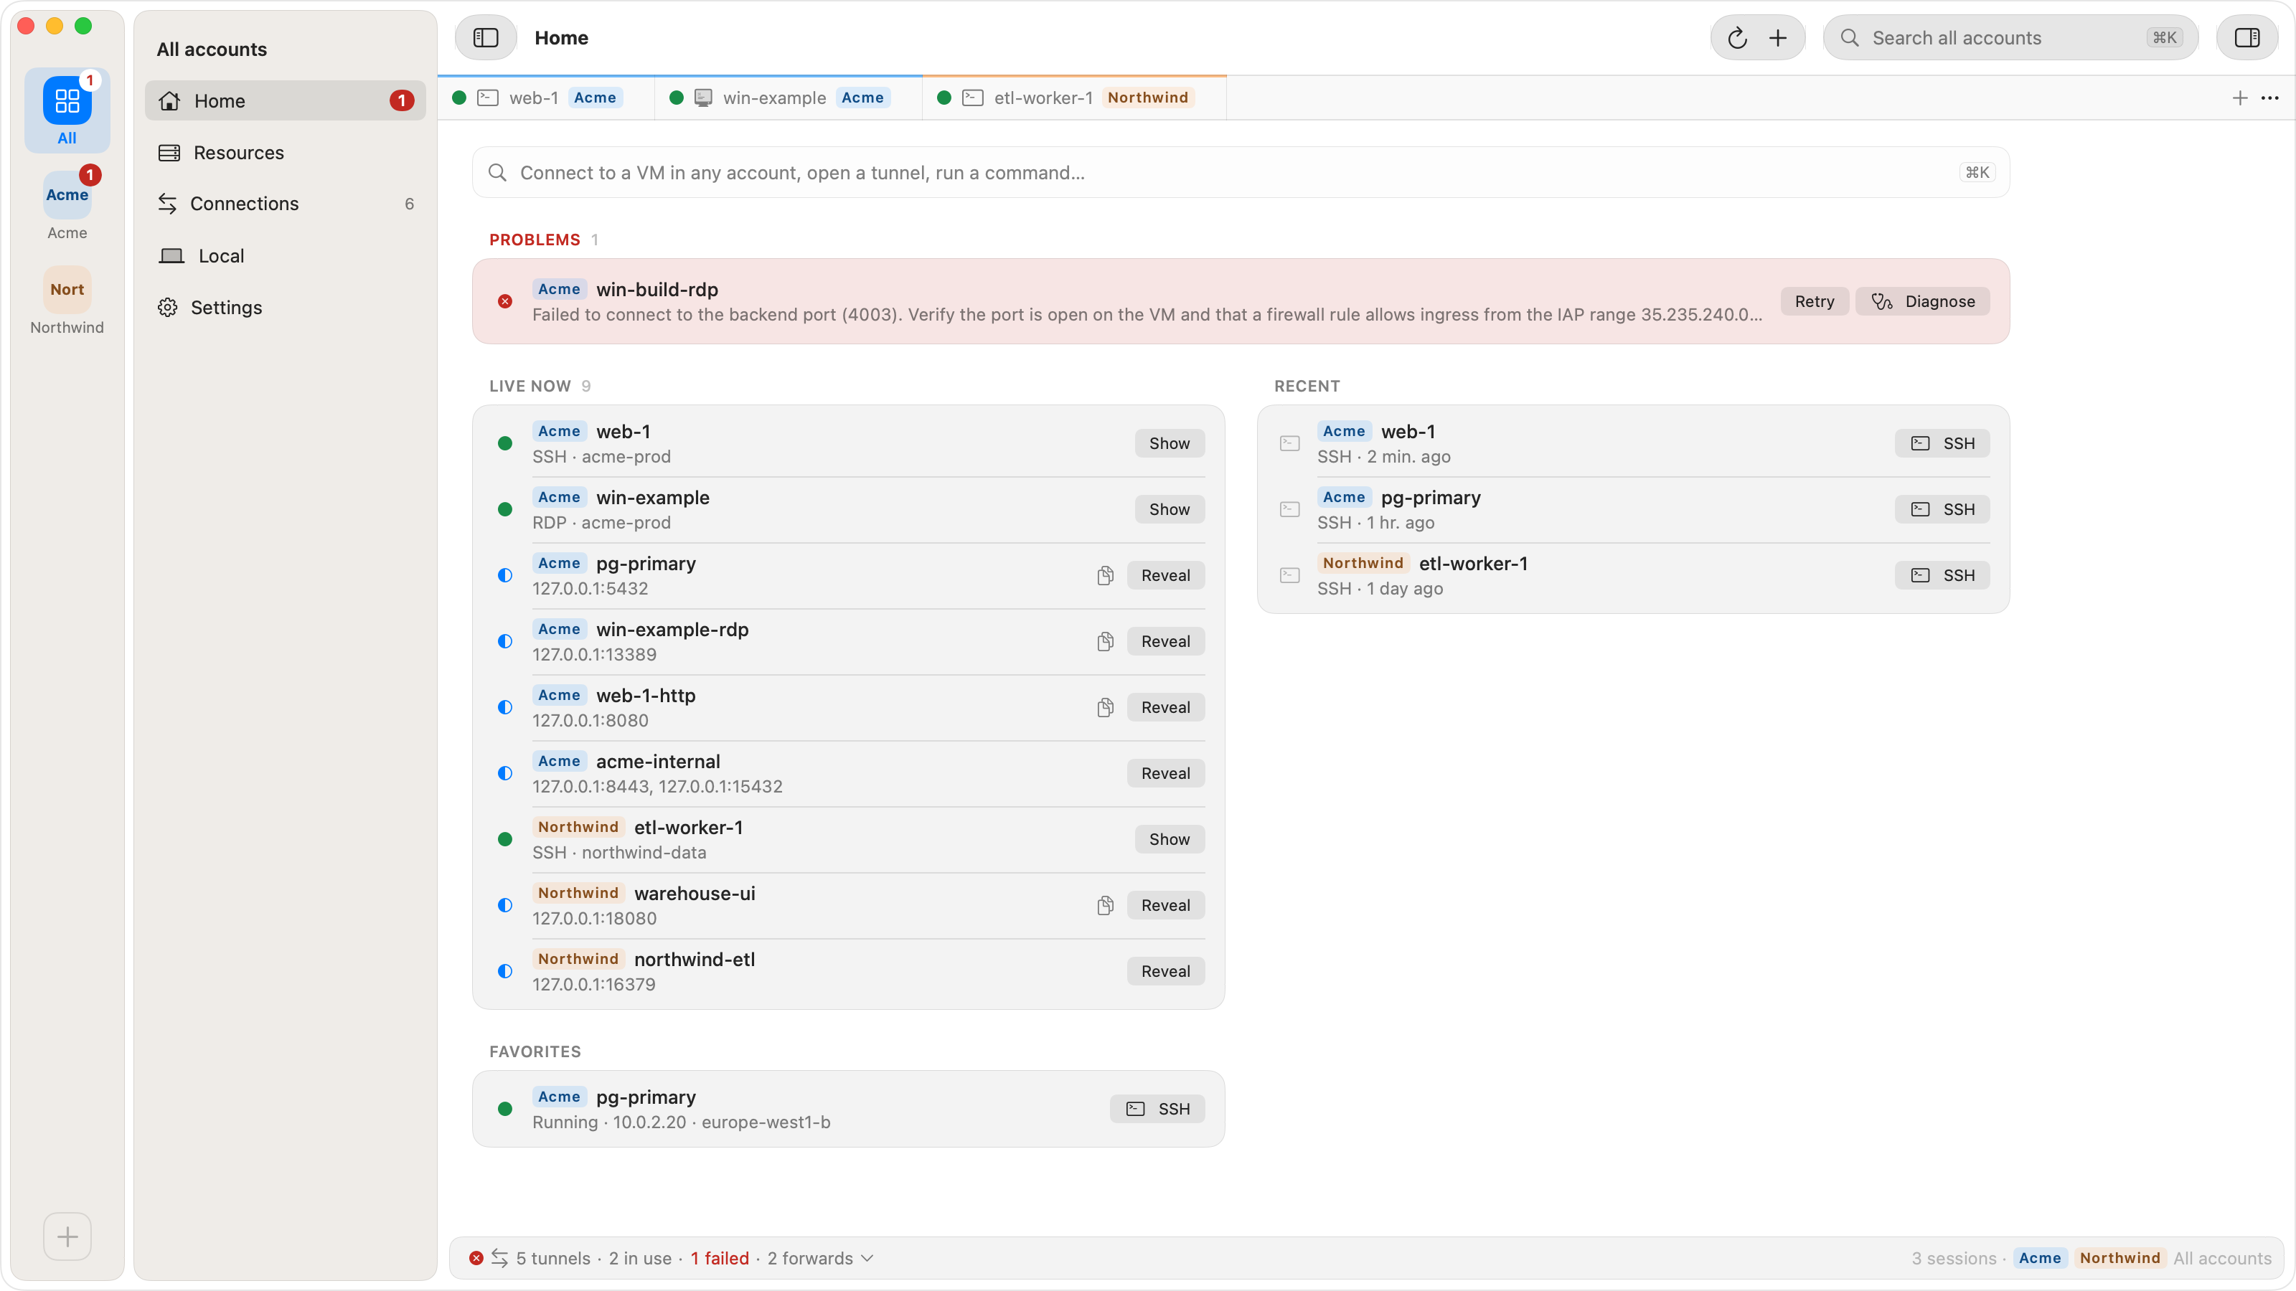This screenshot has height=1291, width=2296.
Task: Show the win-example RDP session
Action: pos(1169,510)
